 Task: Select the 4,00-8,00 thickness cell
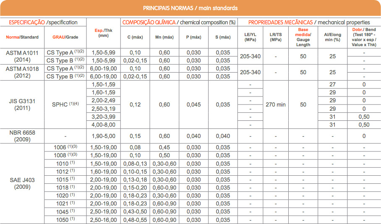point(104,125)
